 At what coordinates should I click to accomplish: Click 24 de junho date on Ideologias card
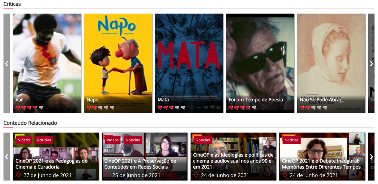coord(225,175)
